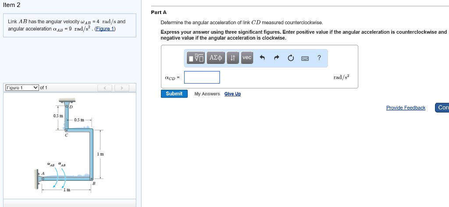Image resolution: width=449 pixels, height=207 pixels.
Task: Submit the answer
Action: [x=174, y=94]
